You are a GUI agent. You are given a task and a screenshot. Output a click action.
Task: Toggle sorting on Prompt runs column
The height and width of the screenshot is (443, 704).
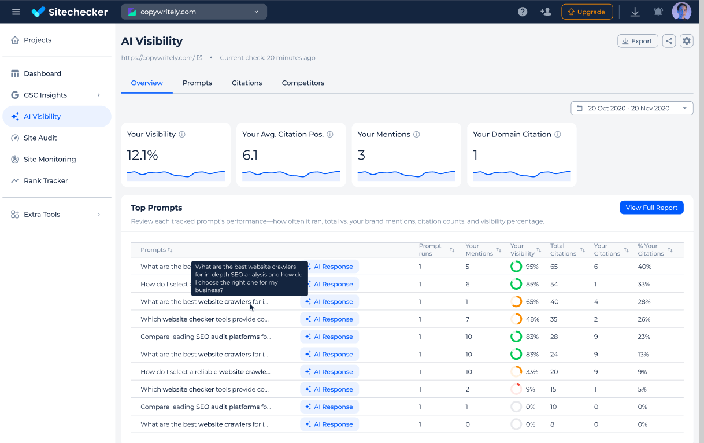[452, 250]
